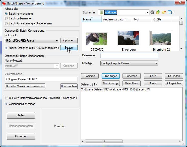Screen dimensions: 187x147
Task: Open the Zielformat JPG dropdown
Action: pyautogui.click(x=32, y=41)
